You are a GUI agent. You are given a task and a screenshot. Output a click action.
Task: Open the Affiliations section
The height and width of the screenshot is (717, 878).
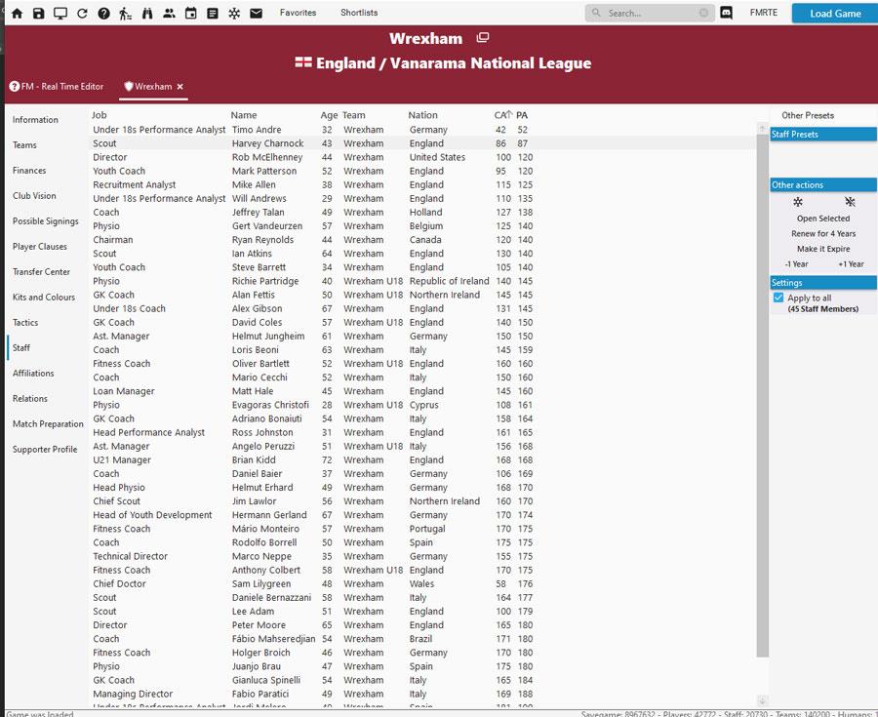click(x=33, y=374)
